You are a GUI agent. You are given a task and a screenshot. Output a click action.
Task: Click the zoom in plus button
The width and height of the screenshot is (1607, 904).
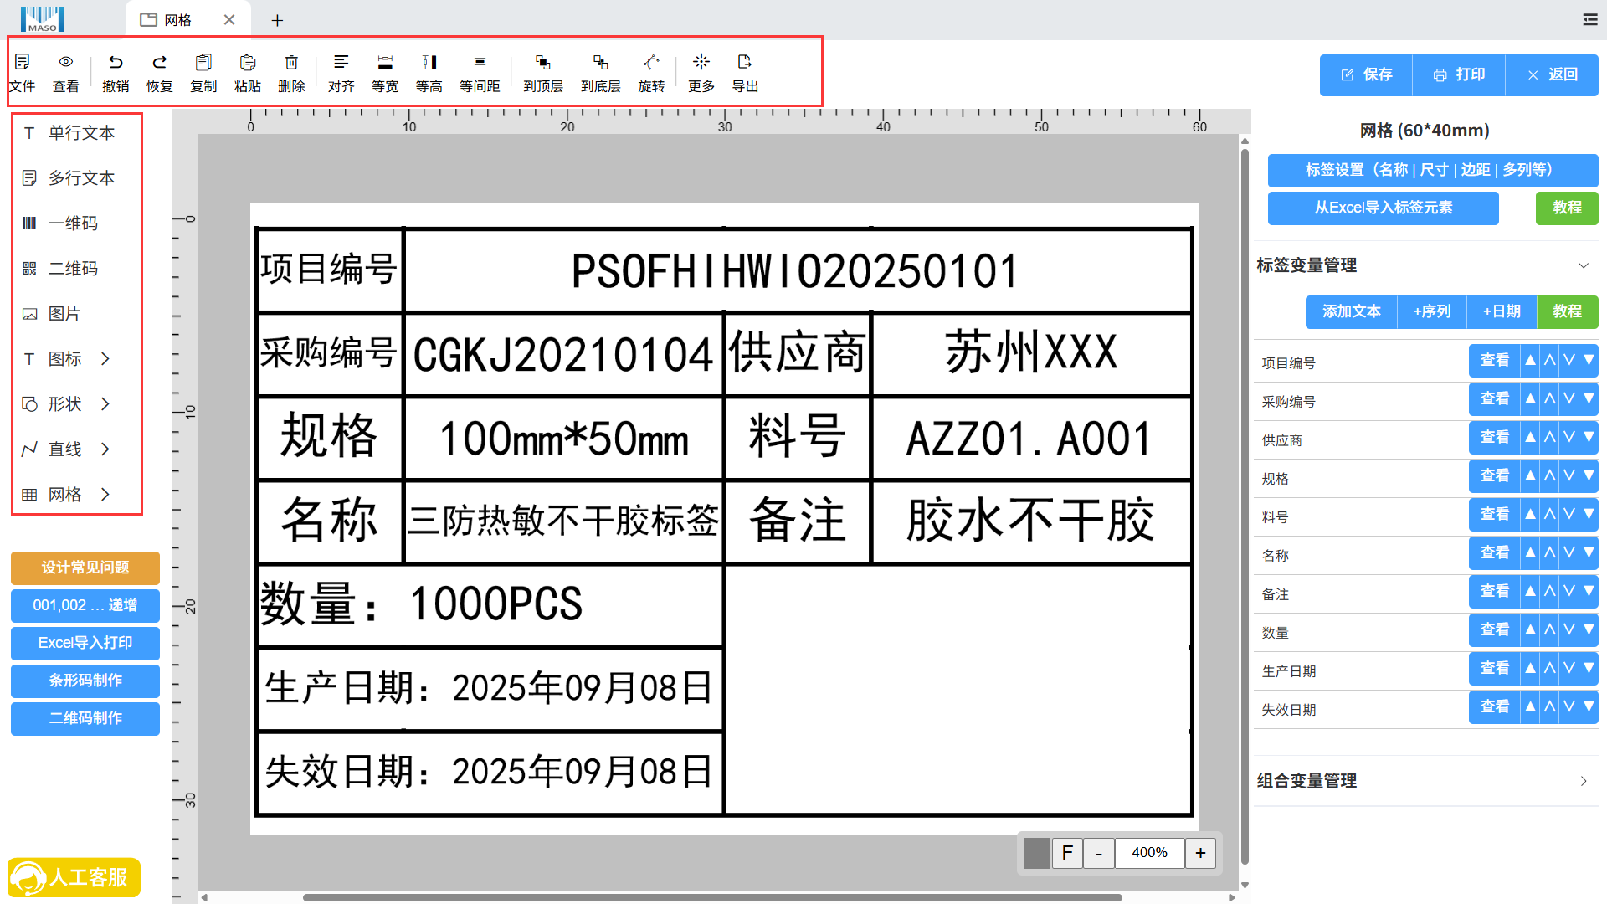pyautogui.click(x=1200, y=853)
